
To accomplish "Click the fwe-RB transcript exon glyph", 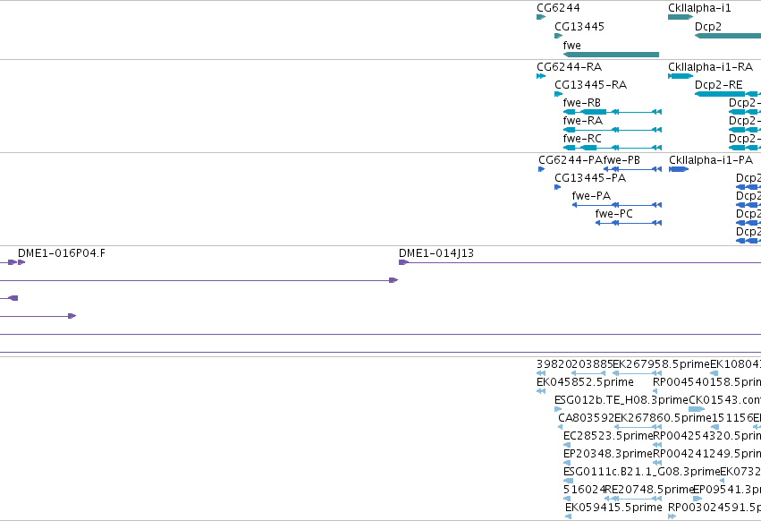I will pyautogui.click(x=594, y=112).
